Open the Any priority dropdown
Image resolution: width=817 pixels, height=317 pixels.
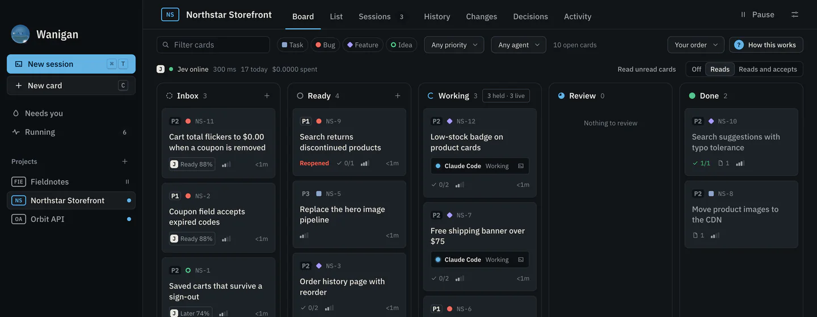click(454, 45)
